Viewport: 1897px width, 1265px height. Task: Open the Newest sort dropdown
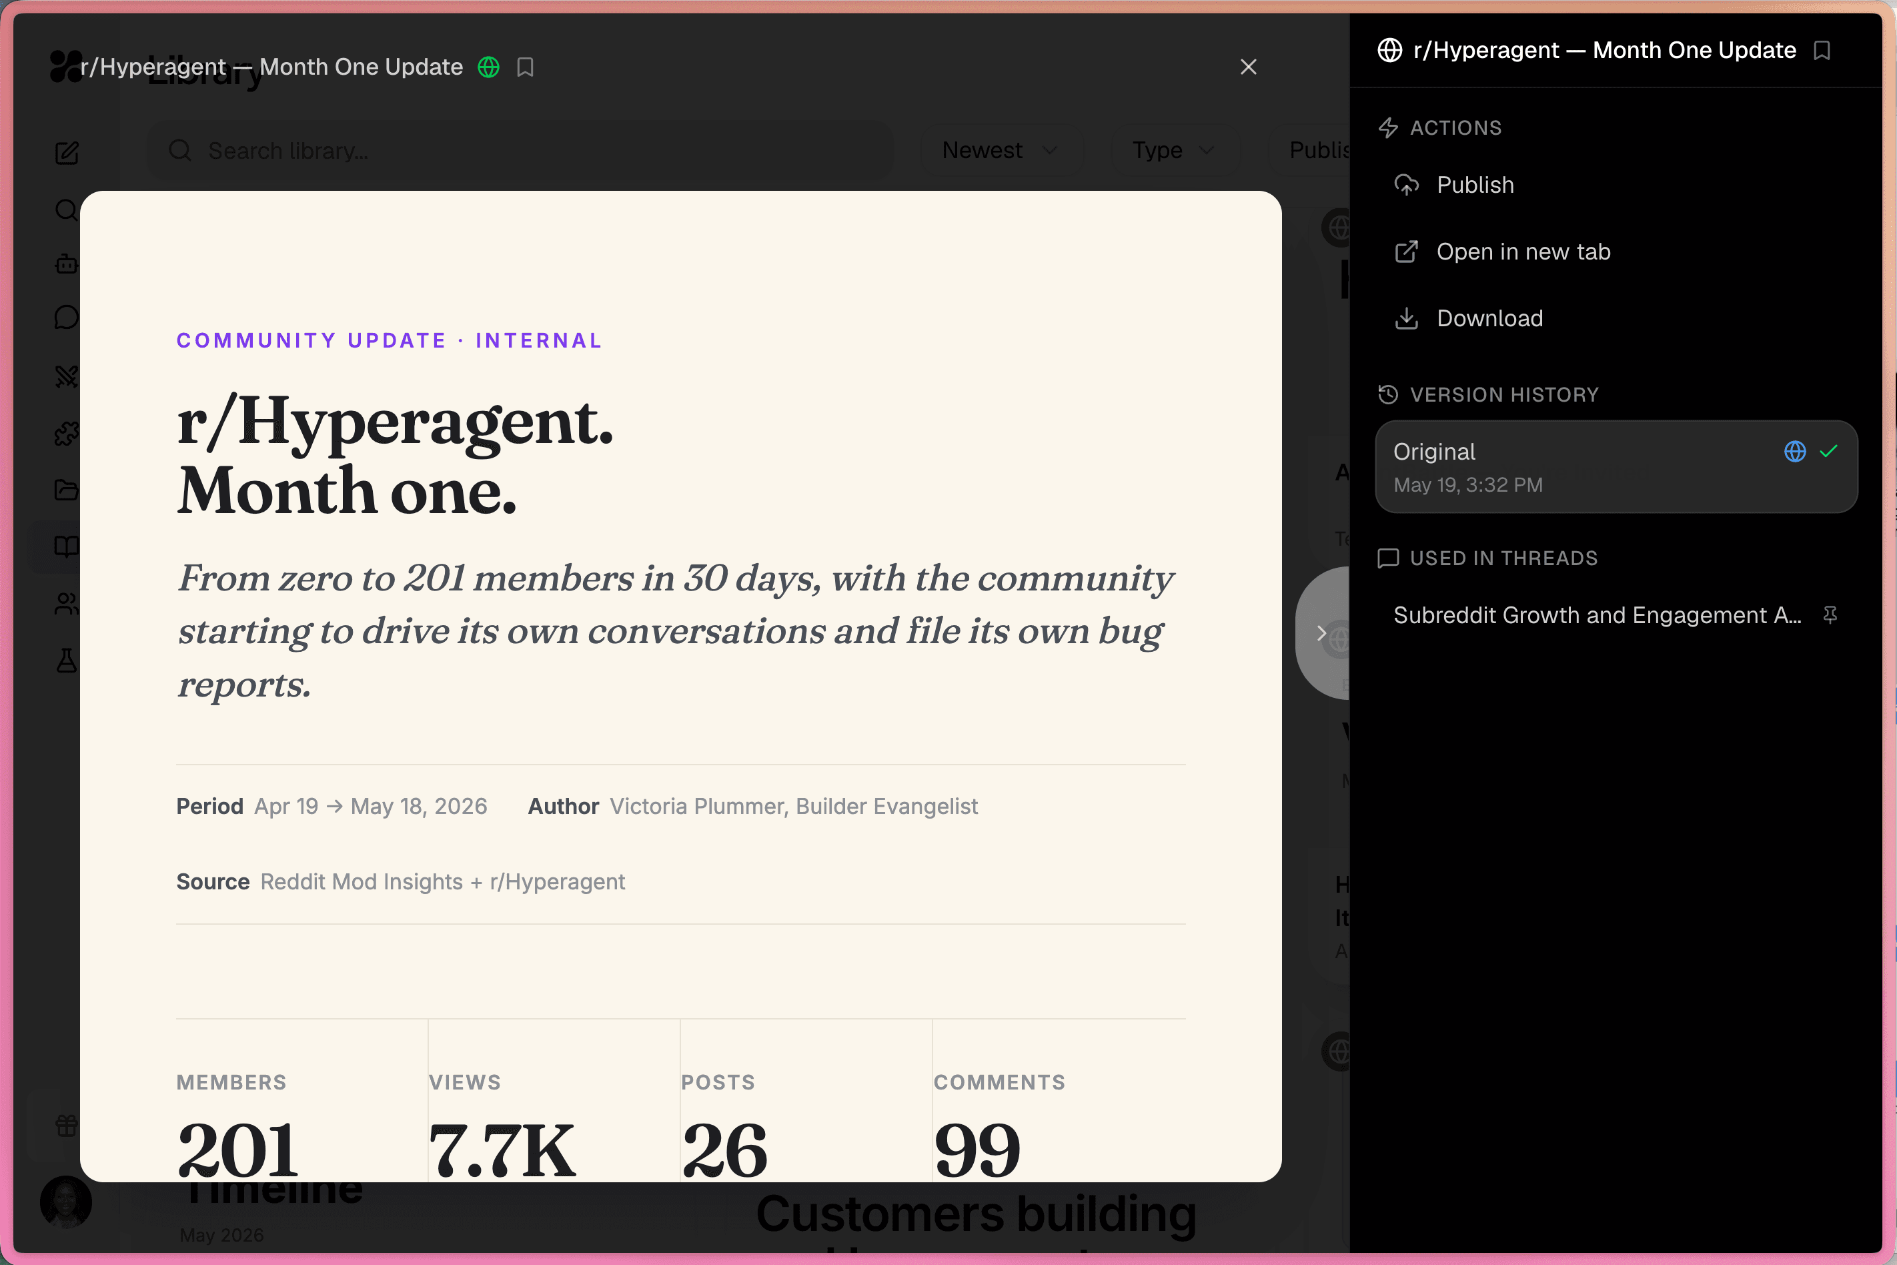coord(1001,150)
